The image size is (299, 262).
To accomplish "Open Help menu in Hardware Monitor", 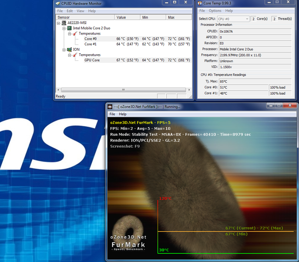I will [92, 11].
